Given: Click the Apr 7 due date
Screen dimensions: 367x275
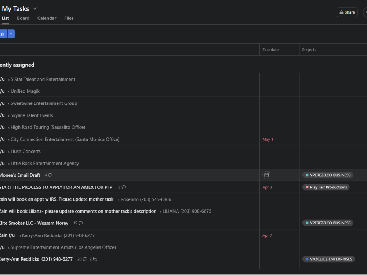Looking at the screenshot, I should tap(267, 235).
